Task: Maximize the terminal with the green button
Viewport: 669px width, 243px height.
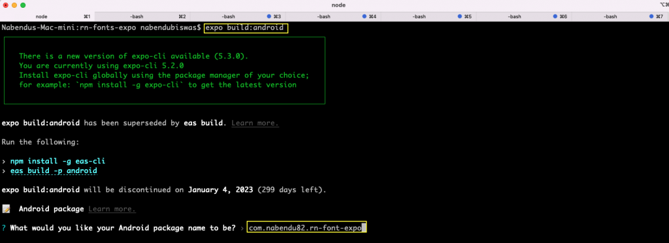Action: click(23, 5)
